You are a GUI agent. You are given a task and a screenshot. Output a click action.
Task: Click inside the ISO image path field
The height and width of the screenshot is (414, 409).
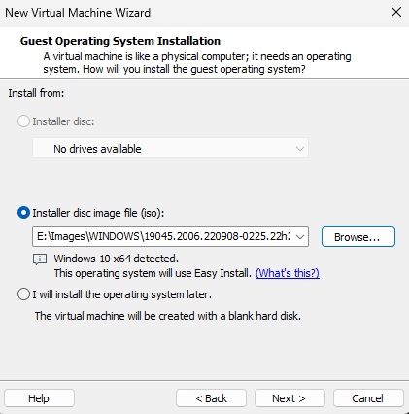(x=163, y=237)
